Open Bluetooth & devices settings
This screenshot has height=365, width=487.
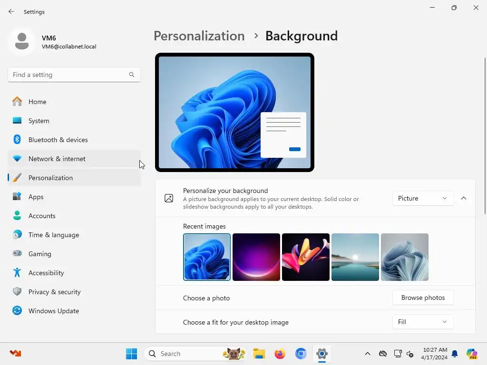74,140
